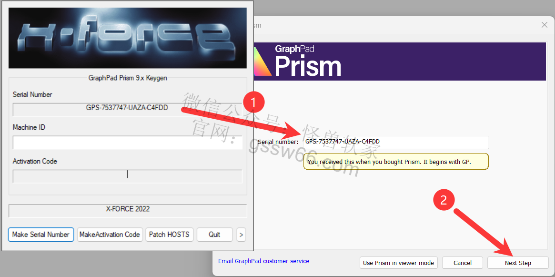Click the X-Force banner image
The height and width of the screenshot is (277, 555).
(x=127, y=38)
